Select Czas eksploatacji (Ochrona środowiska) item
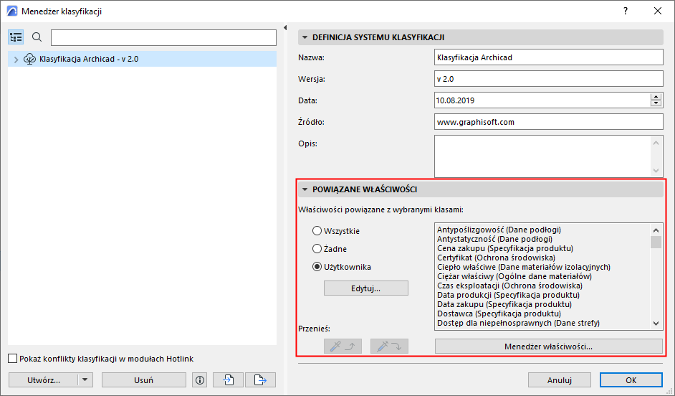 pos(509,286)
